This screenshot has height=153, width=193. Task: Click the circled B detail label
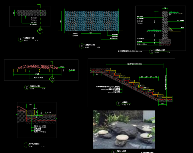click(82, 46)
